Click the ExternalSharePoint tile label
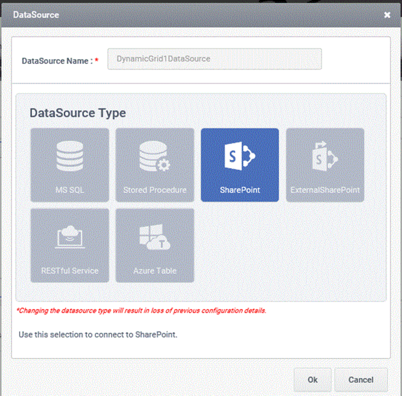This screenshot has width=402, height=396. pos(325,190)
